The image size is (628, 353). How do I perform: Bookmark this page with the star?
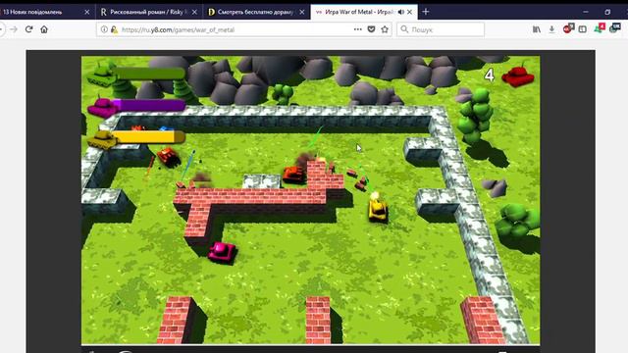coord(385,29)
